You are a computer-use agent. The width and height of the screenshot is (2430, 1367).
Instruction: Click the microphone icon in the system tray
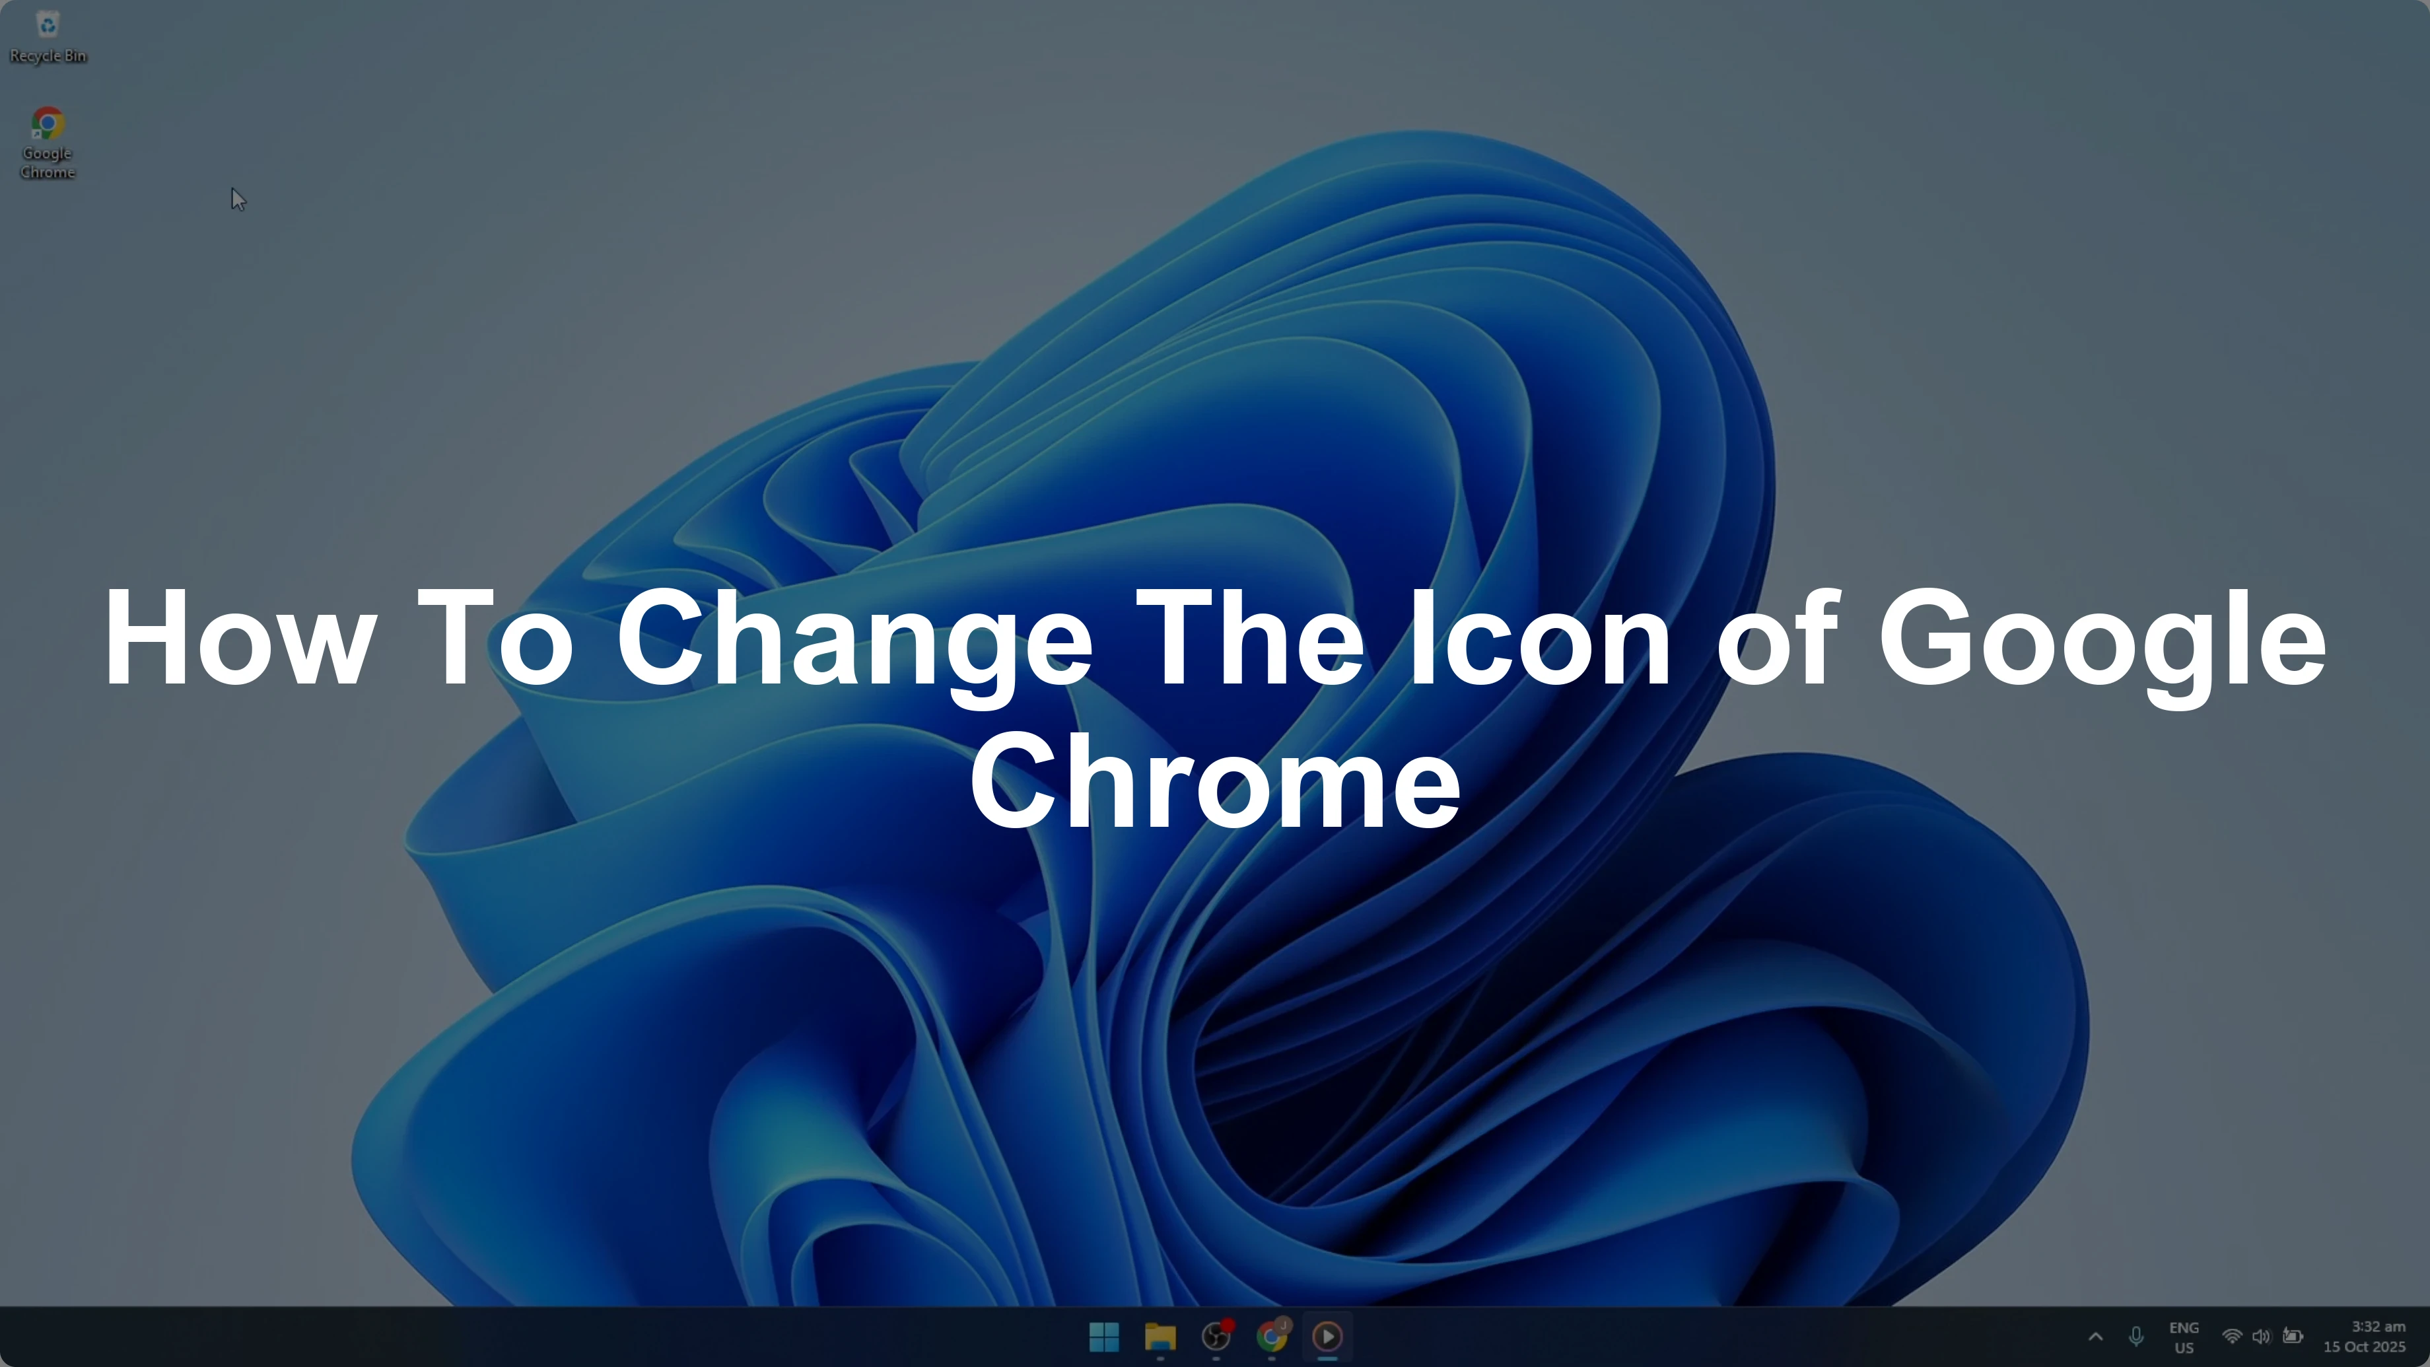[2135, 1336]
